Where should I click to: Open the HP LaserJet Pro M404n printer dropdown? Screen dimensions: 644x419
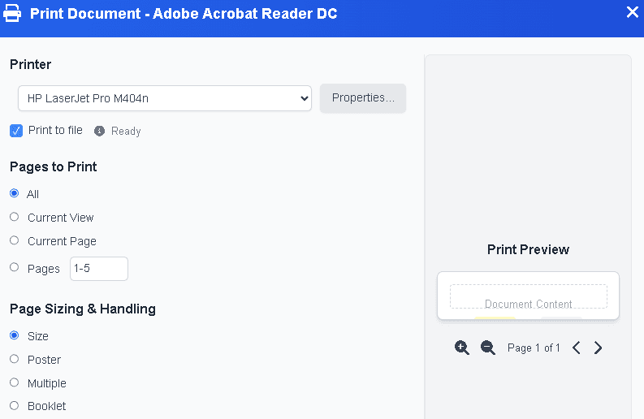pos(165,98)
